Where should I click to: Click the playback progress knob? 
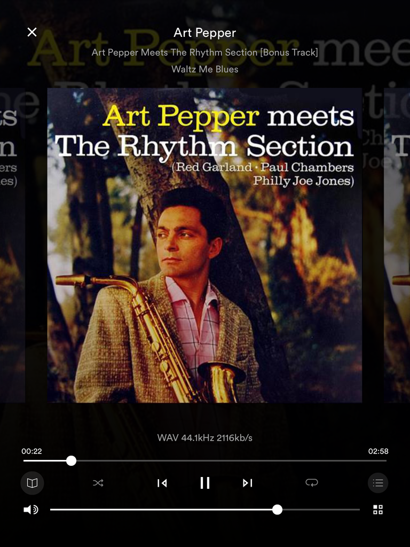71,460
